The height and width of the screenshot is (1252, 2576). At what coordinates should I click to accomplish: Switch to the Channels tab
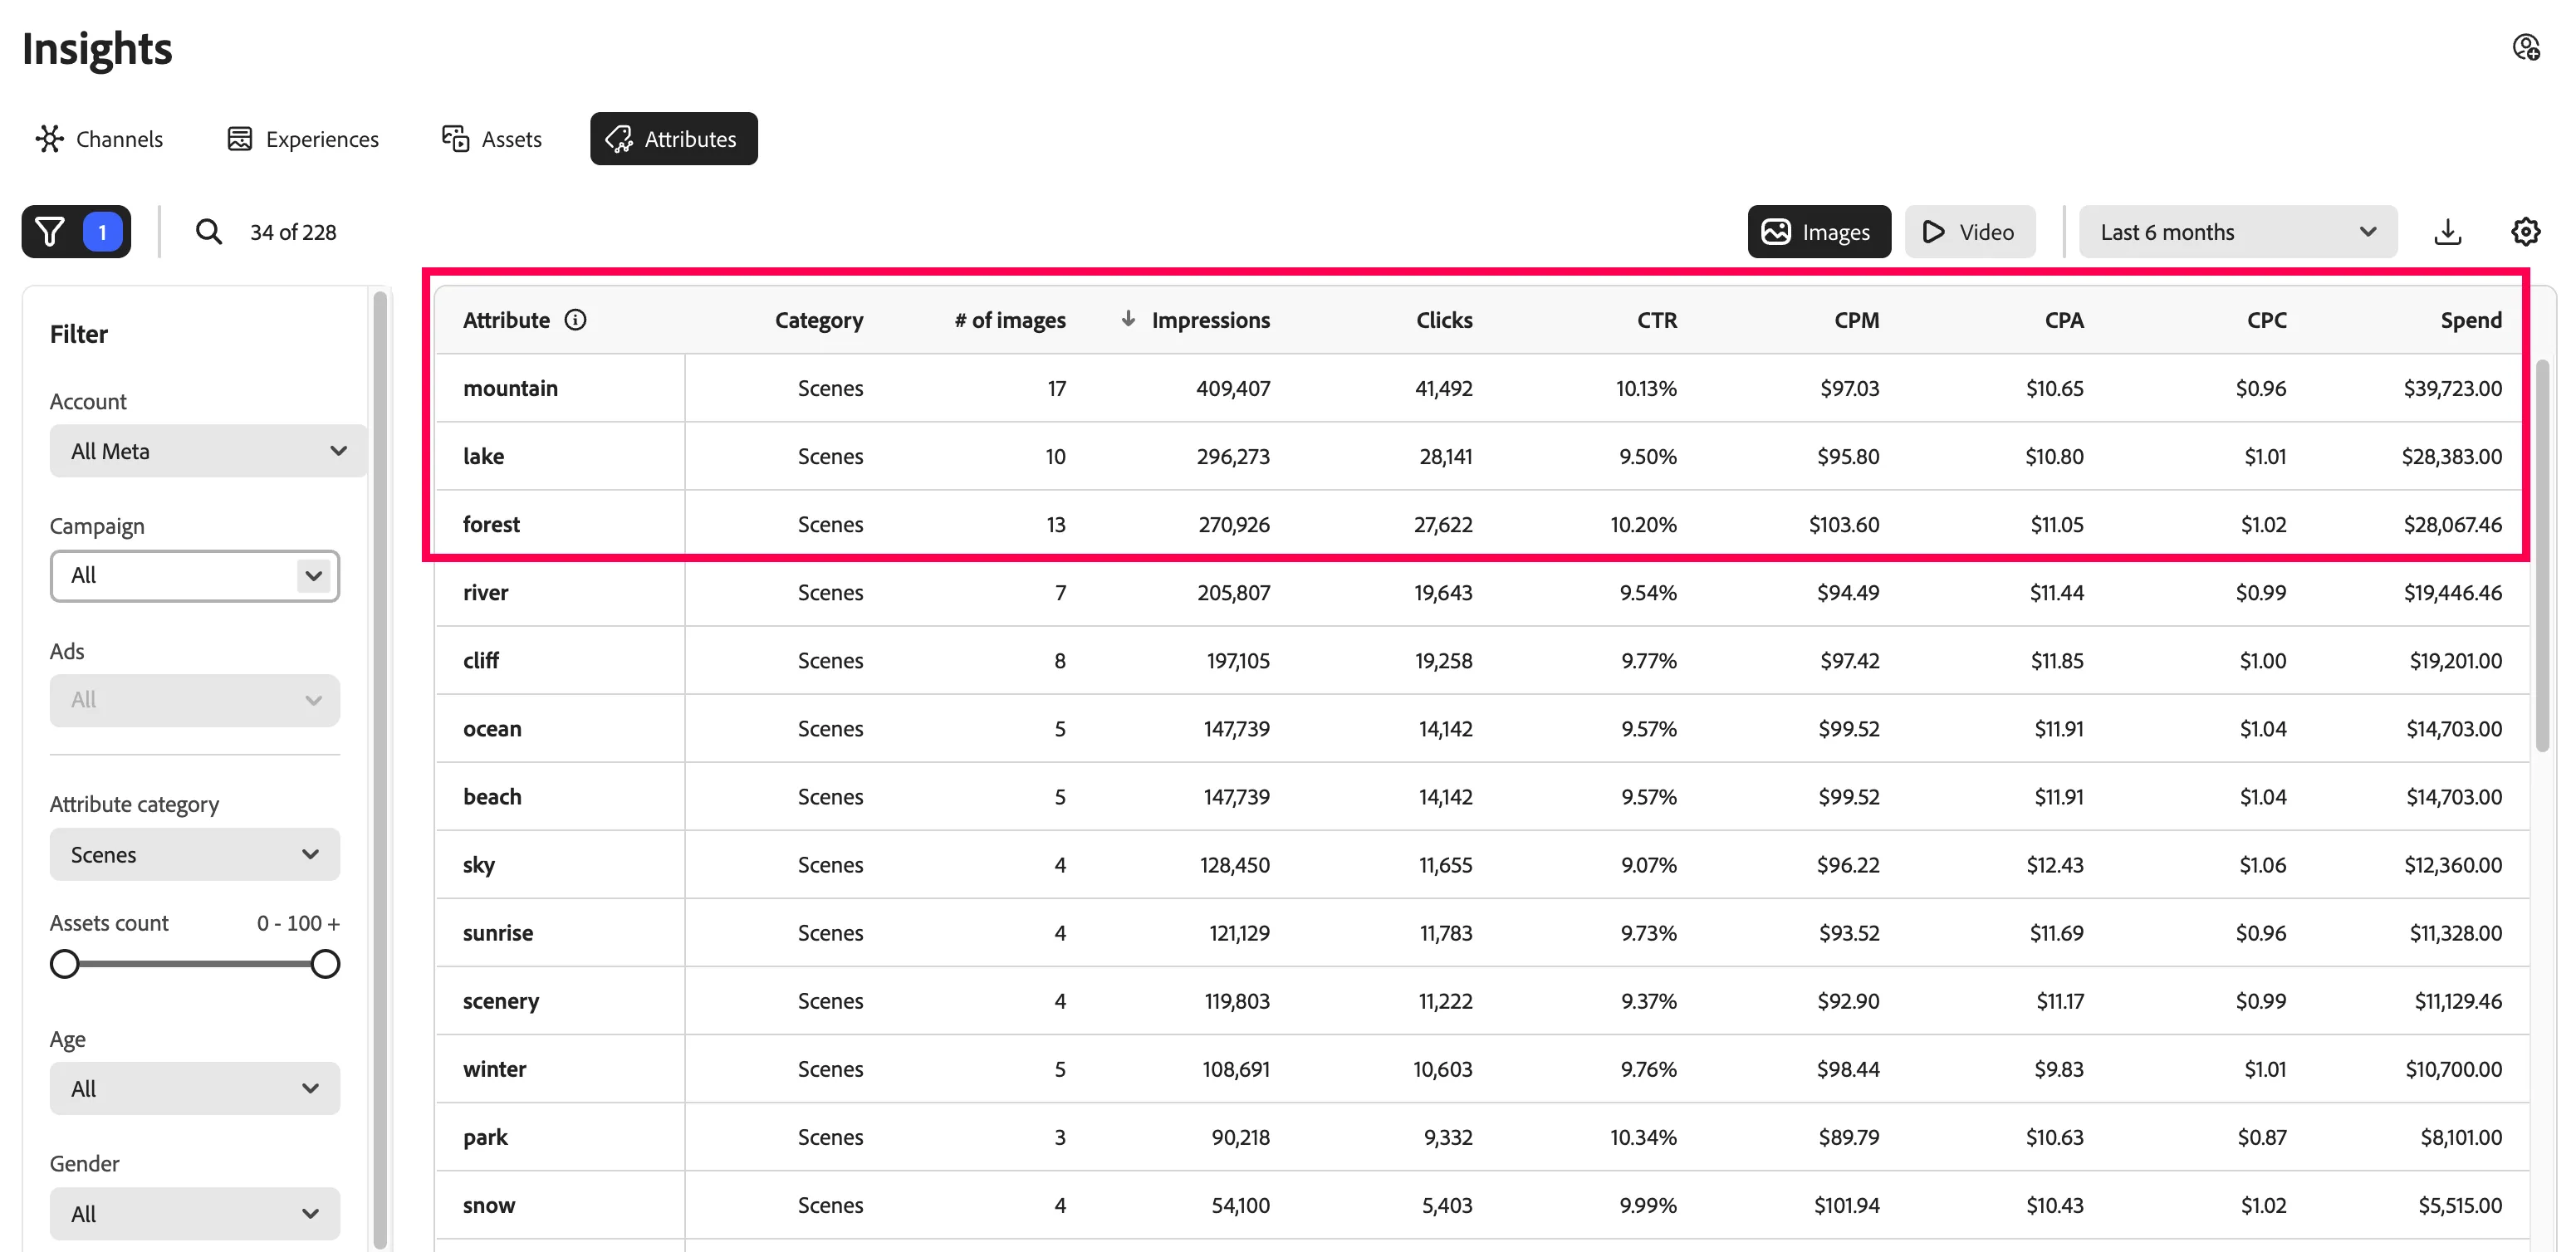[x=99, y=139]
